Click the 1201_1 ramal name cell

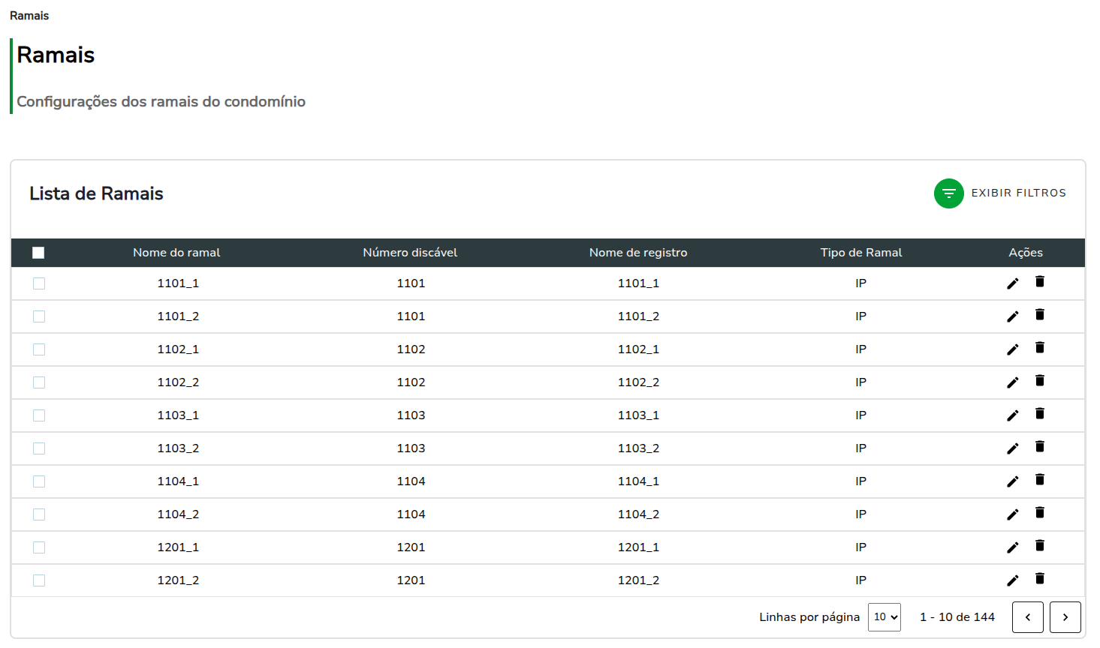178,547
